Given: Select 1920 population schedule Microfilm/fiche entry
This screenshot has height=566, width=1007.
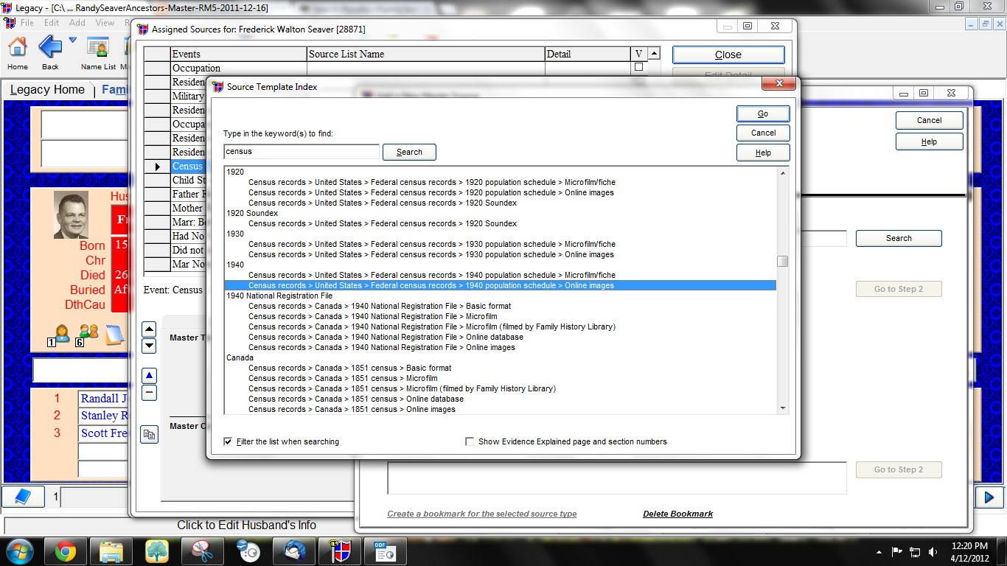Looking at the screenshot, I should 431,182.
